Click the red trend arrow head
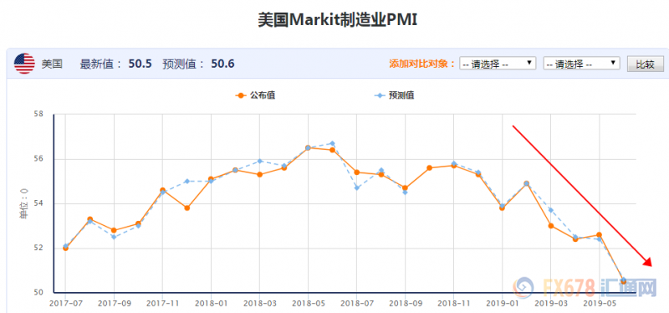 click(x=647, y=262)
